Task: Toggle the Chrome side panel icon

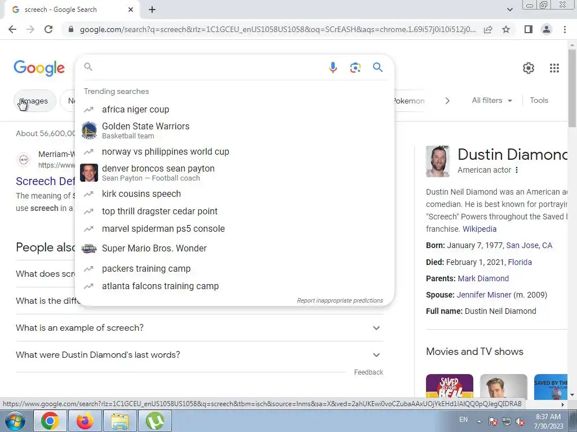Action: click(x=529, y=29)
